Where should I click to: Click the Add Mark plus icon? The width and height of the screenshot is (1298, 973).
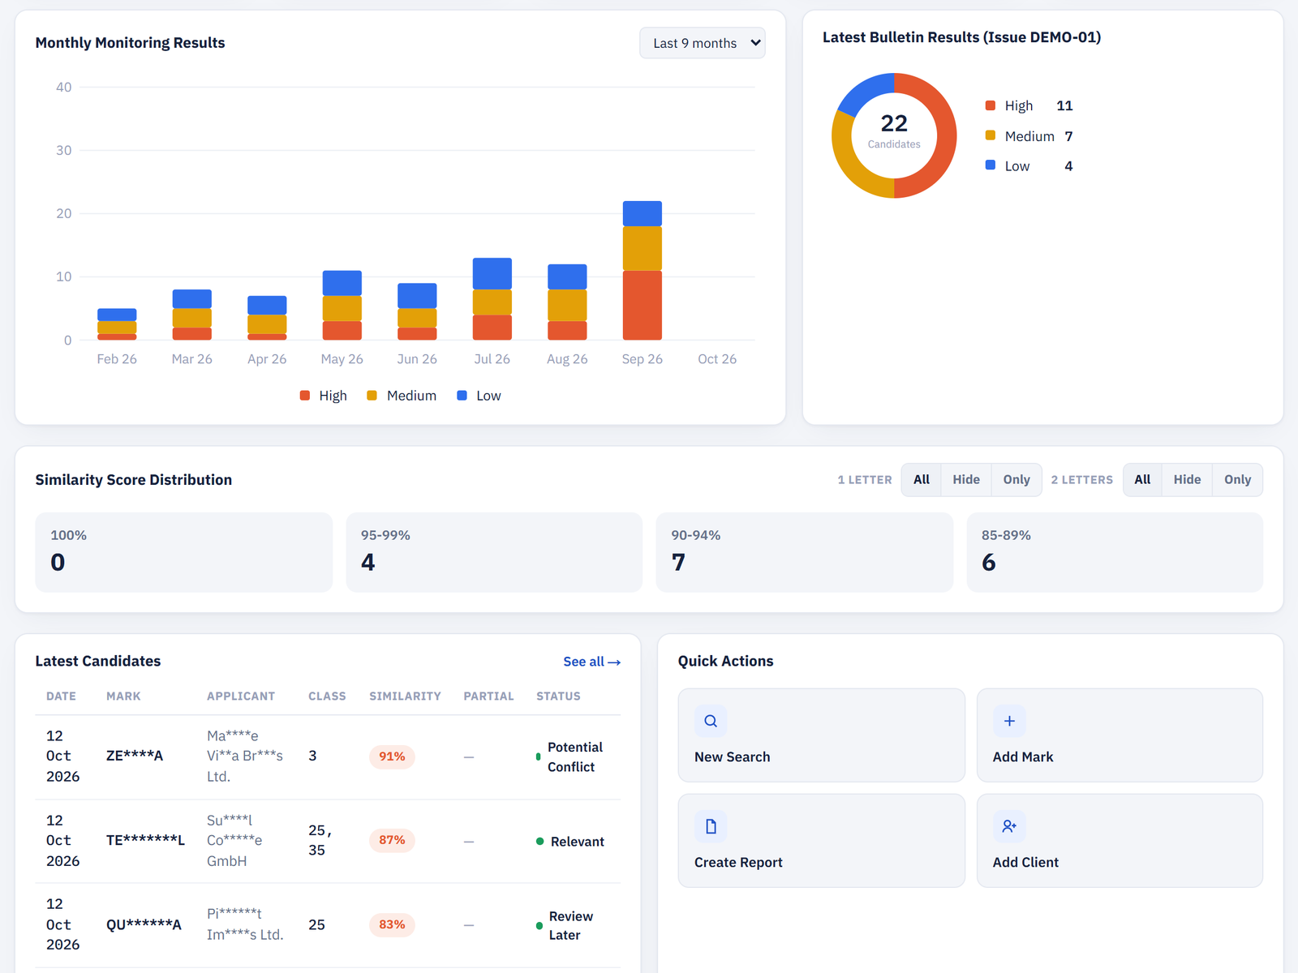click(x=1009, y=721)
